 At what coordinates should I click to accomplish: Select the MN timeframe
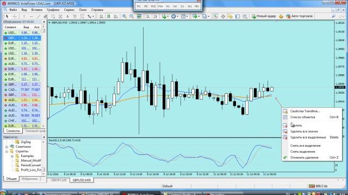tap(197, 6)
